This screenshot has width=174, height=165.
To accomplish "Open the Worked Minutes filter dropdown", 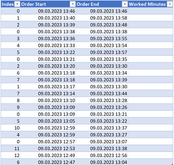I will click(x=170, y=4).
